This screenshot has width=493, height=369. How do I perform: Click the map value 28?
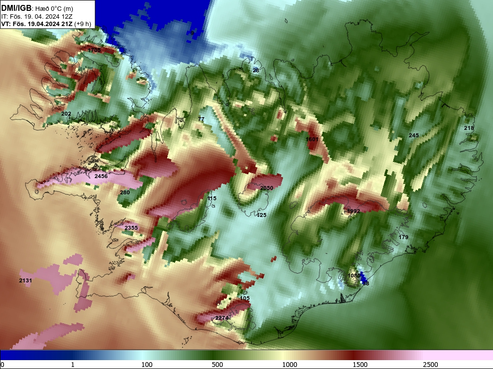pyautogui.click(x=256, y=70)
